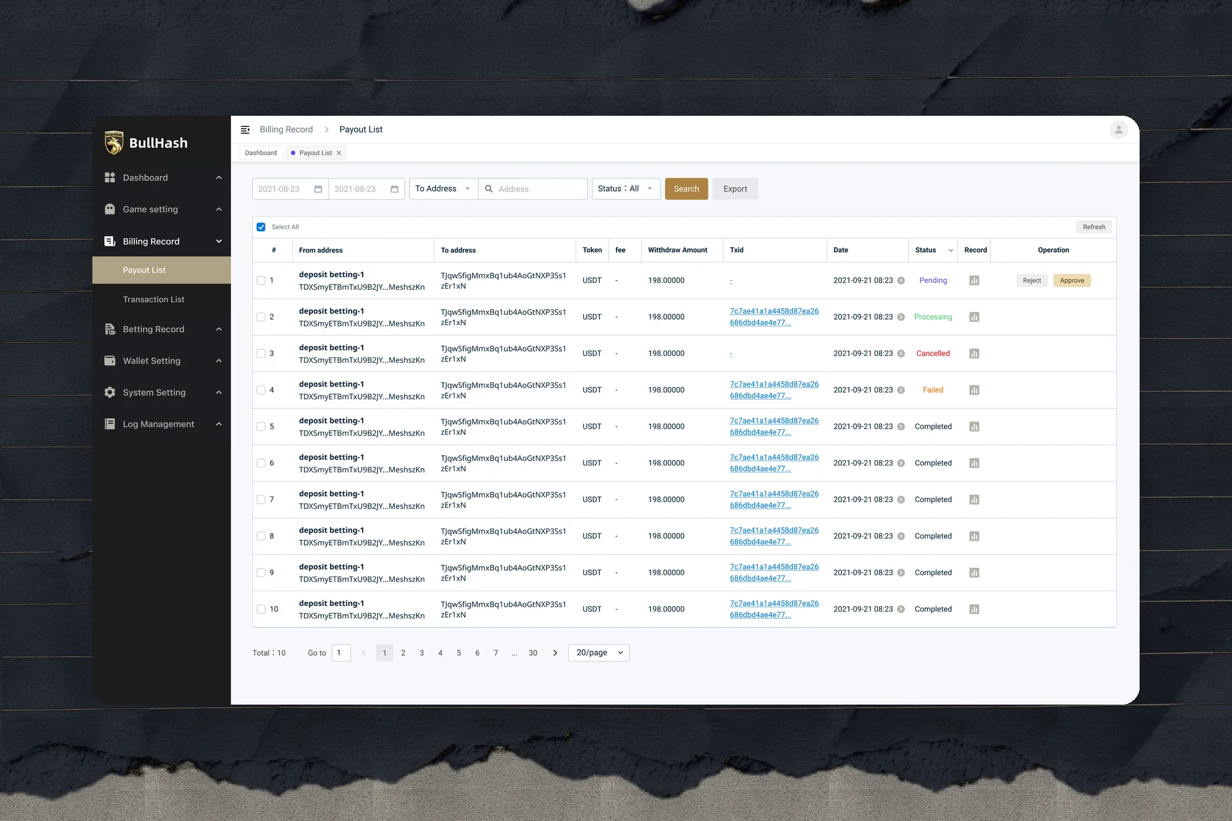Click the Wallet Setting sidebar icon
This screenshot has height=821, width=1232.
point(110,361)
